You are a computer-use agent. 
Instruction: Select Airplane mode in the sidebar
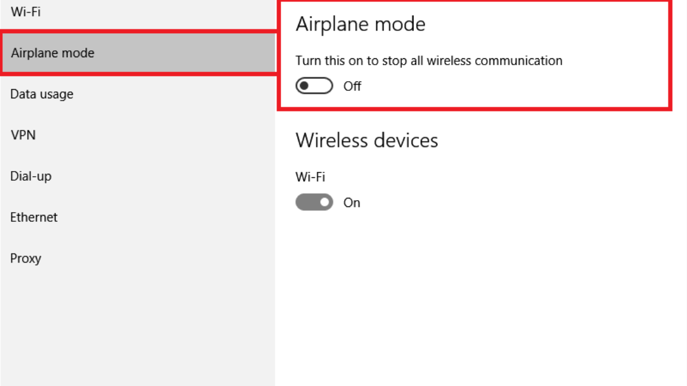click(53, 53)
